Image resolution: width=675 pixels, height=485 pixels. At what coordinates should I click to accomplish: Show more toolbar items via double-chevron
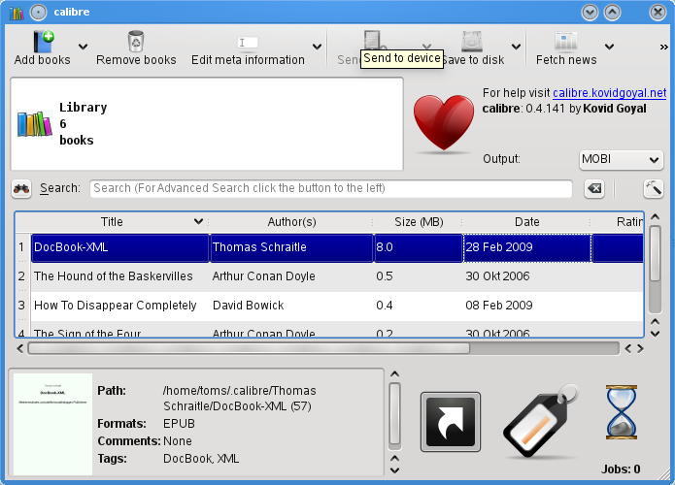(664, 47)
